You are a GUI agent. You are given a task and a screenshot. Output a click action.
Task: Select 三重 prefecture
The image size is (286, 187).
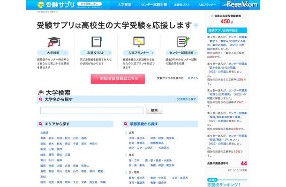[x=68, y=155]
